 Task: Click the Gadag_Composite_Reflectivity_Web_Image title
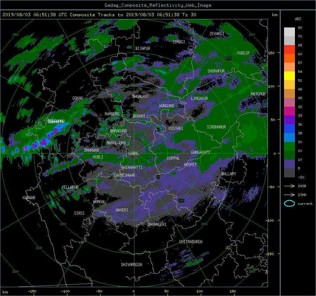(x=158, y=5)
